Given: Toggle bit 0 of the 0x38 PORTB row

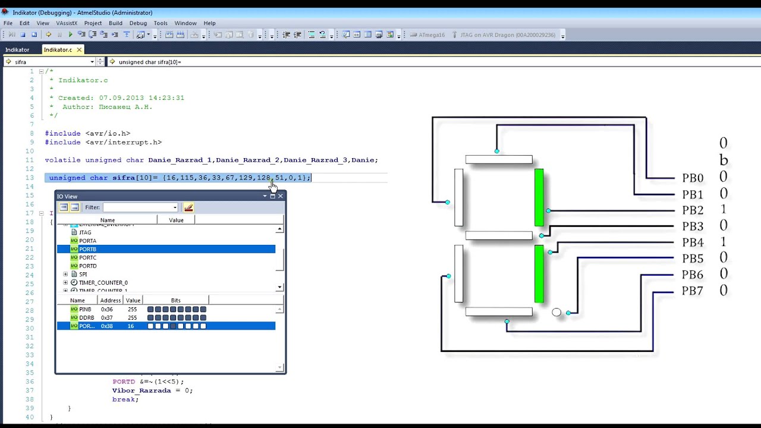Looking at the screenshot, I should pos(203,326).
